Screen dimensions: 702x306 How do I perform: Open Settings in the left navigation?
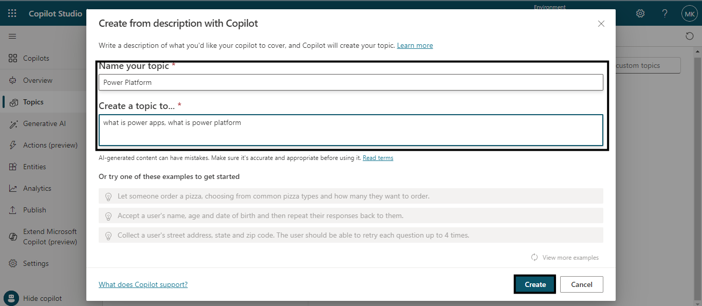click(x=35, y=263)
